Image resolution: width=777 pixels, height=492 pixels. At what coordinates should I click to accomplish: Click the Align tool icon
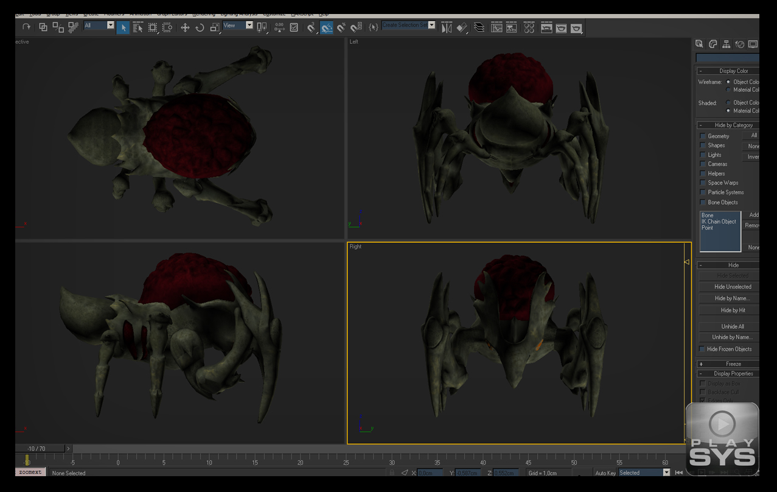pos(462,27)
